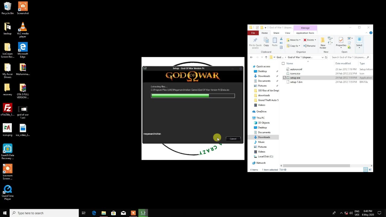Open IceCream Screen Recorder folder icon
The height and width of the screenshot is (217, 386).
click(8, 50)
